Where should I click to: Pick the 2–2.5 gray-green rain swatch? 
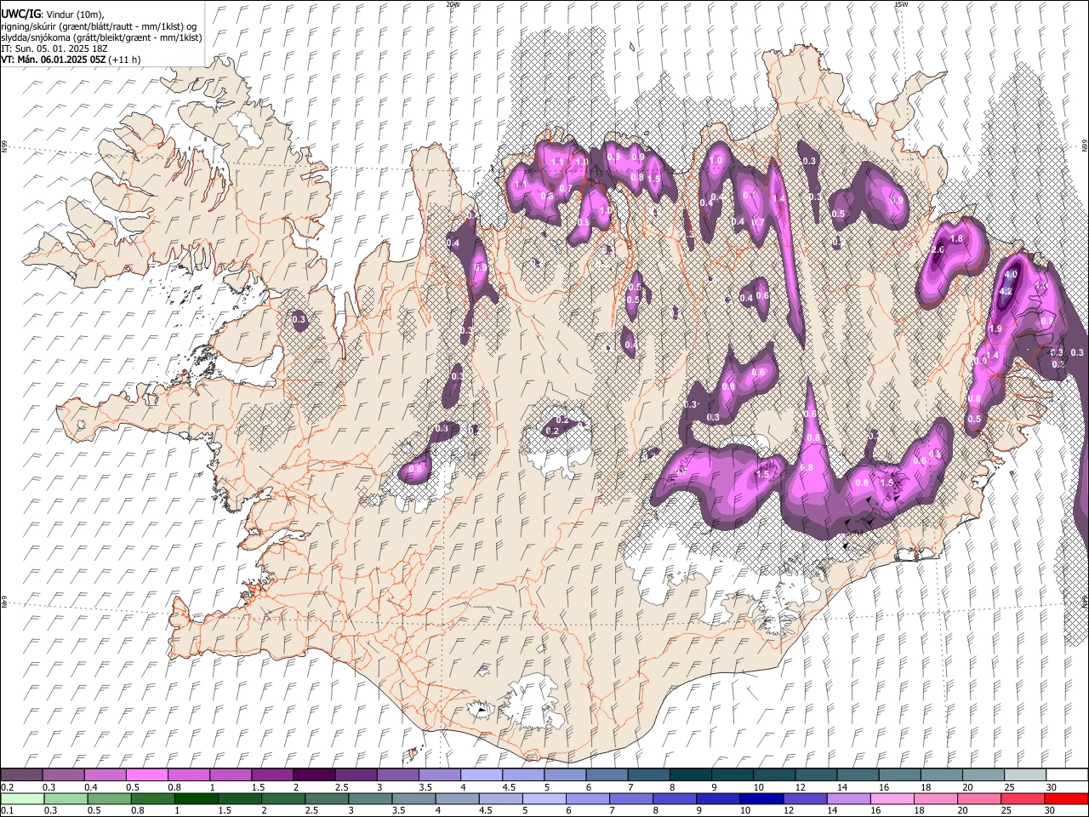click(x=283, y=798)
